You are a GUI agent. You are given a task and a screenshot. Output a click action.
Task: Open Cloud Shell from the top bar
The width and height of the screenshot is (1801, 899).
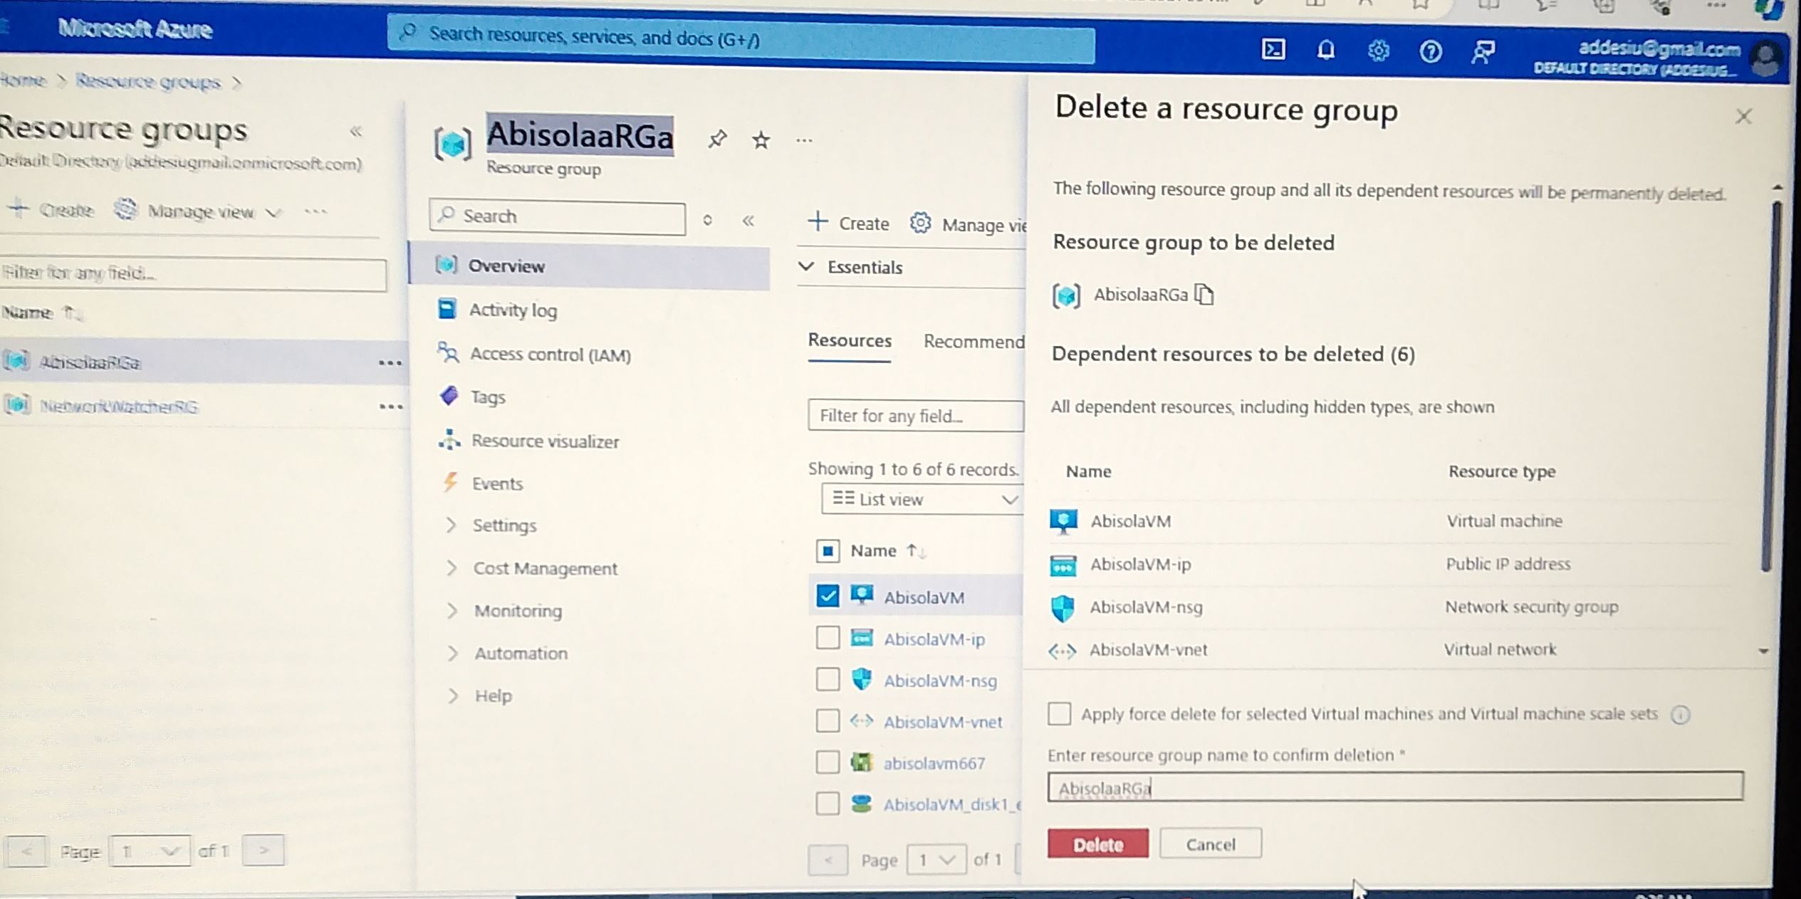(1273, 50)
